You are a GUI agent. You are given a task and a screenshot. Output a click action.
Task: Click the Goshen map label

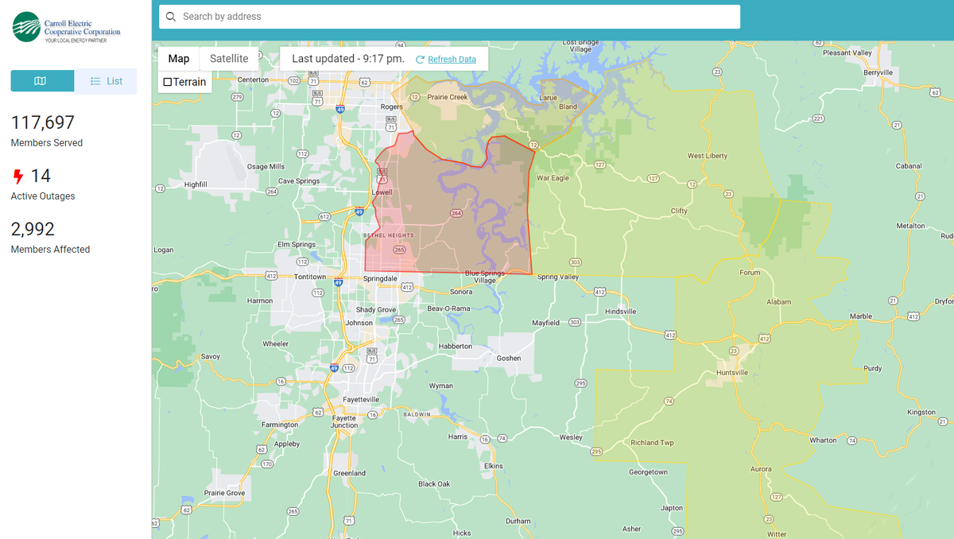(x=509, y=358)
